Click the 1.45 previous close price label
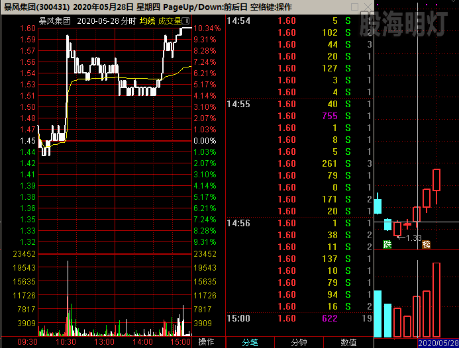This screenshot has width=459, height=348. pyautogui.click(x=28, y=141)
